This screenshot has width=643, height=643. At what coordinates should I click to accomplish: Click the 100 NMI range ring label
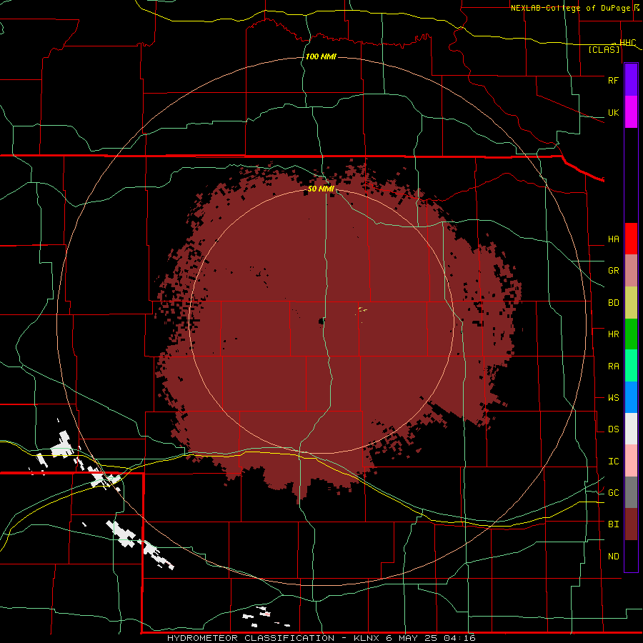click(x=321, y=56)
